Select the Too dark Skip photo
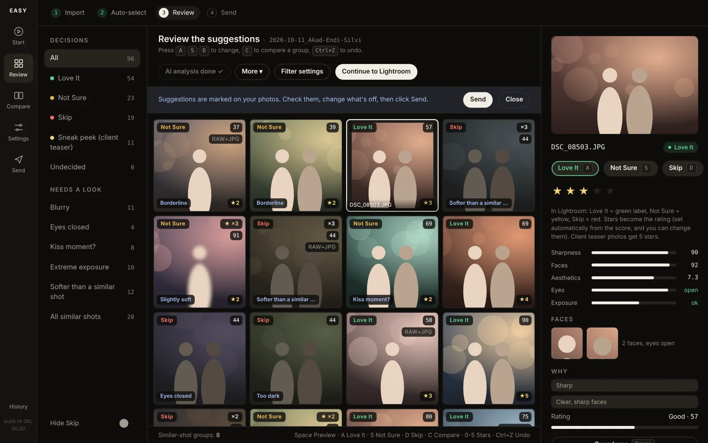Image resolution: width=708 pixels, height=443 pixels. pos(296,358)
